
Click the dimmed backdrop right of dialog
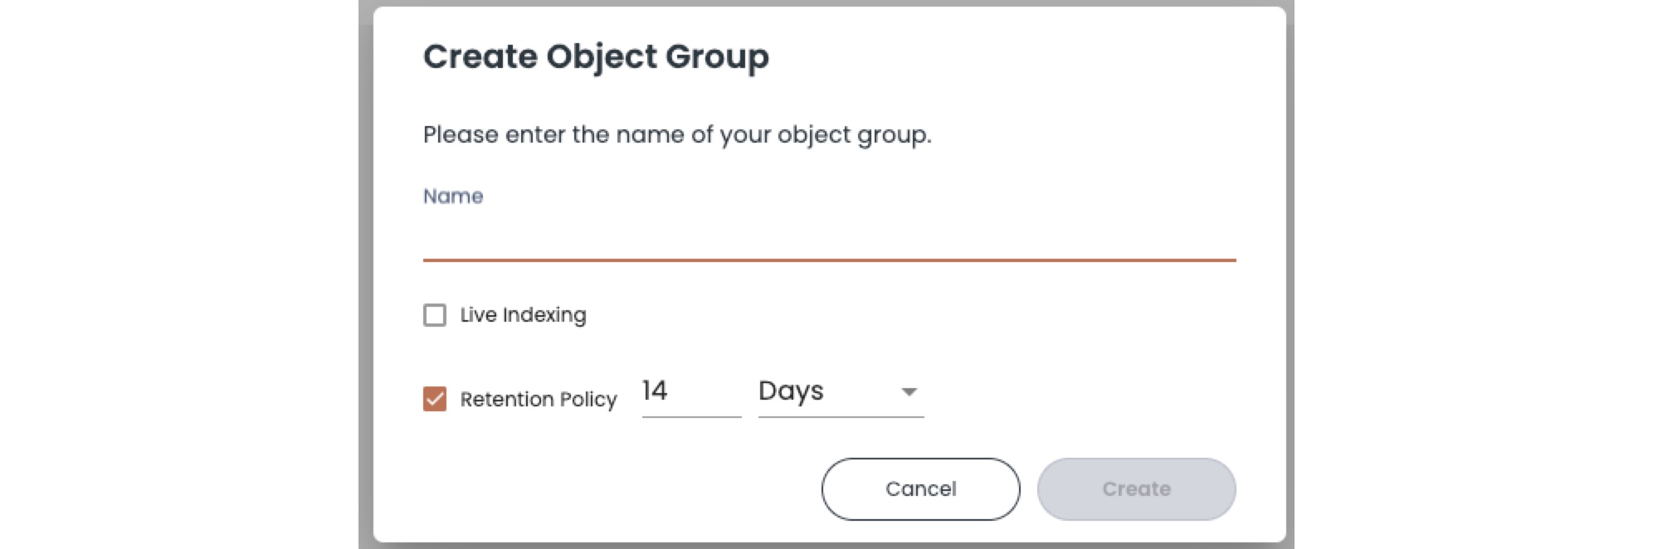(x=1290, y=274)
